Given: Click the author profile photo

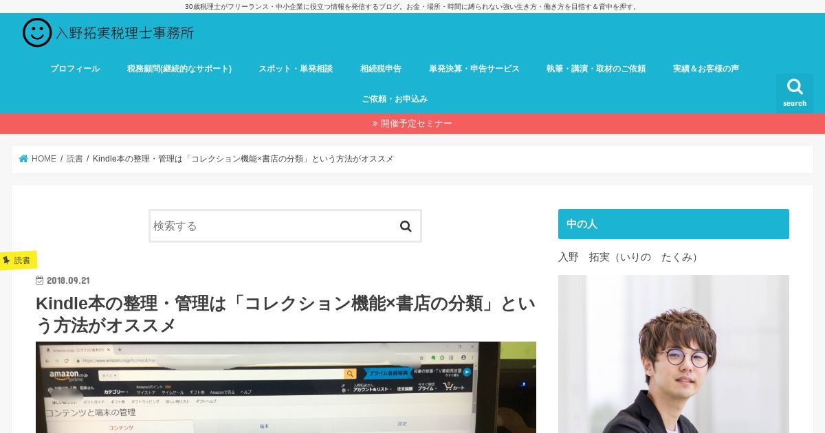Looking at the screenshot, I should pos(674,354).
